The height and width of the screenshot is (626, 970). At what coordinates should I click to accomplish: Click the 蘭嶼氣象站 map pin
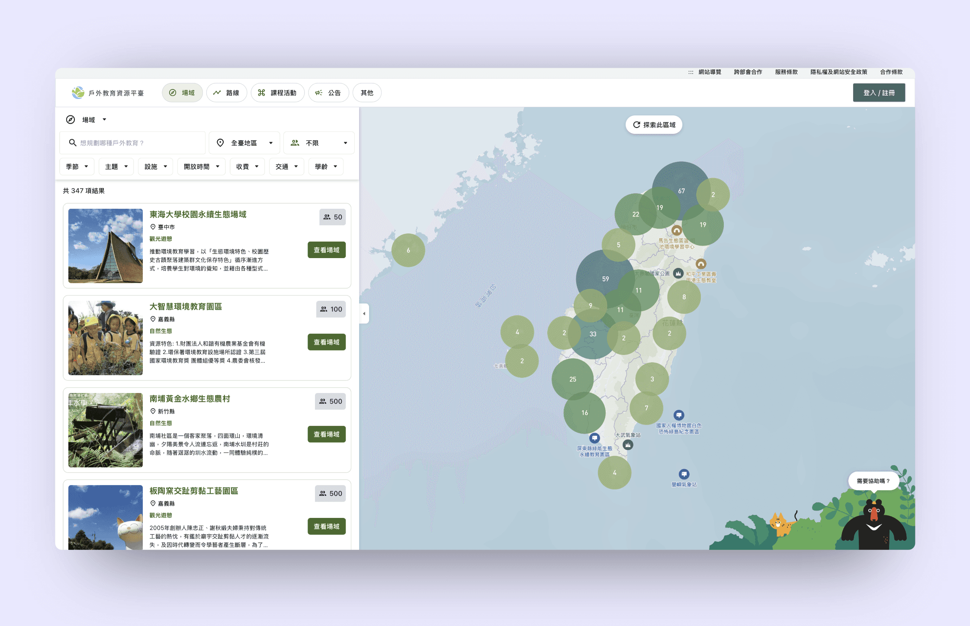pos(684,474)
